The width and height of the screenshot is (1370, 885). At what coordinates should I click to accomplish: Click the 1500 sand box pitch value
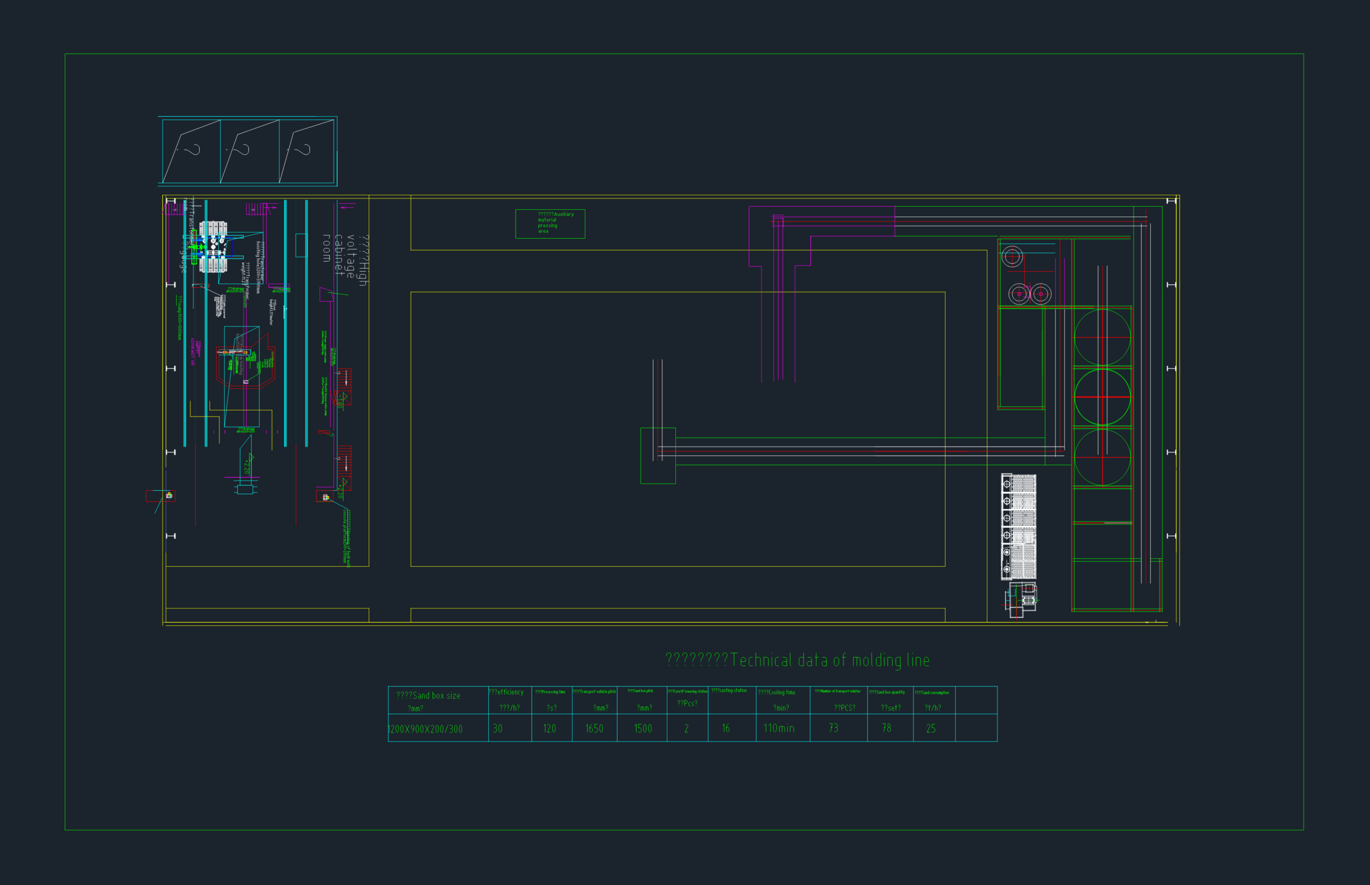click(x=643, y=728)
